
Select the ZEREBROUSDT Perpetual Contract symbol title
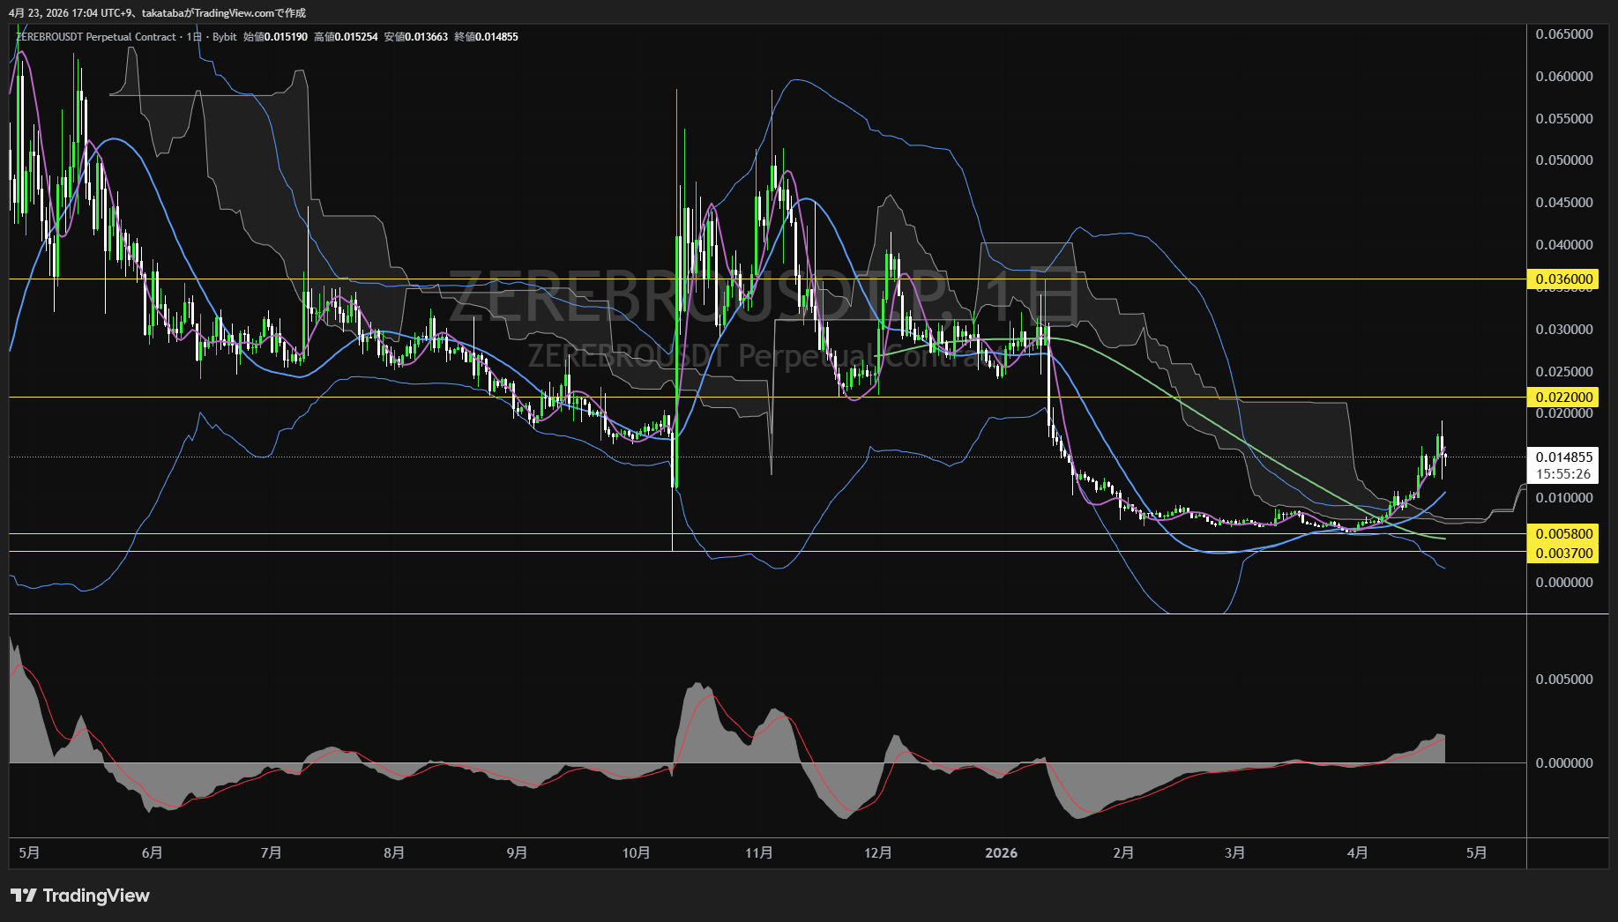click(96, 37)
